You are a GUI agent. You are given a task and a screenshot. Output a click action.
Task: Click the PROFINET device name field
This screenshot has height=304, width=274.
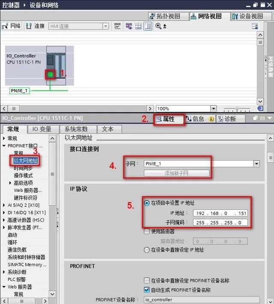click(x=202, y=300)
